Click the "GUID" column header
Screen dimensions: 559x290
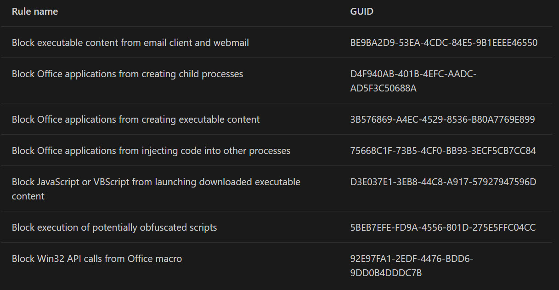pyautogui.click(x=361, y=11)
